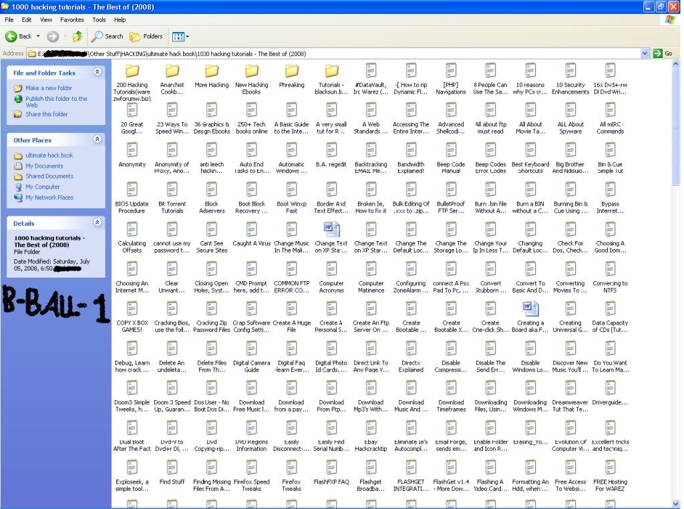The width and height of the screenshot is (684, 509).
Task: Toggle the Folders pane button
Action: tap(146, 36)
